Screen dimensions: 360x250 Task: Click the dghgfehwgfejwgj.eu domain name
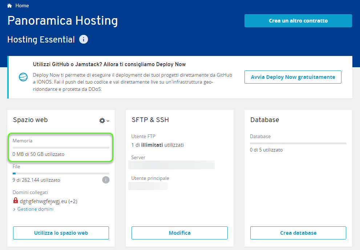tap(43, 201)
